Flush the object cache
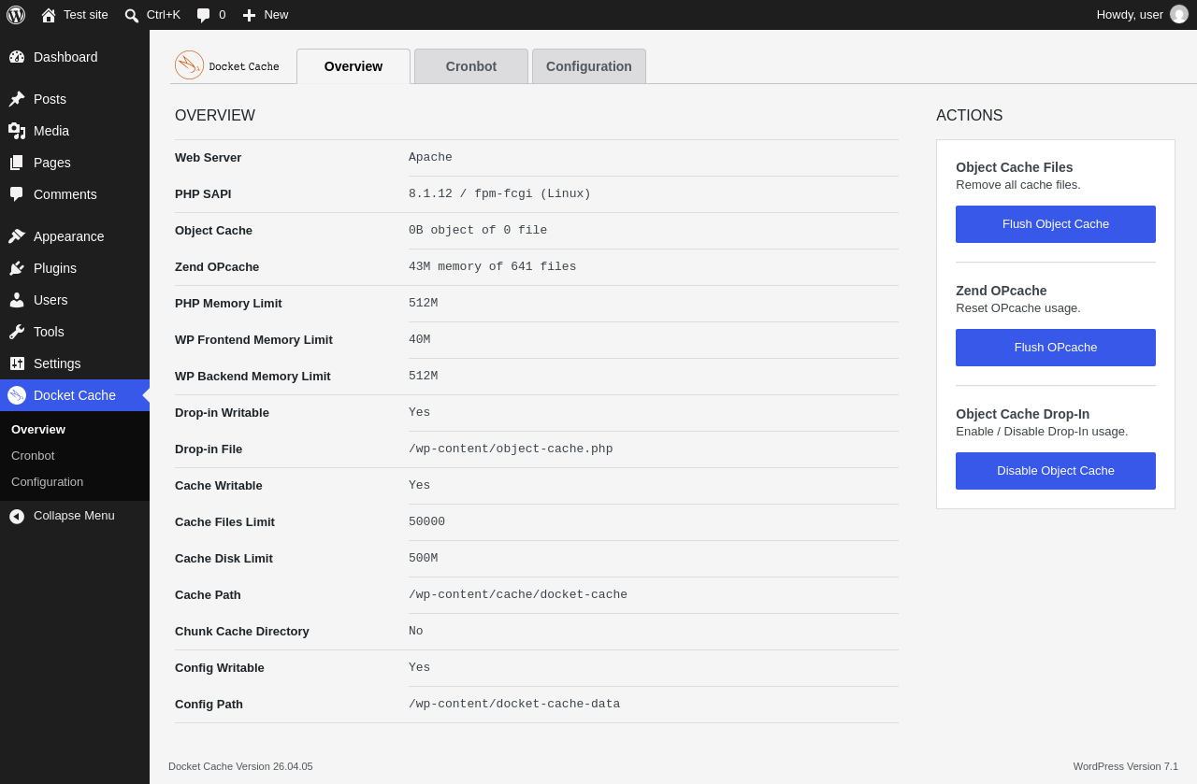 1056,224
